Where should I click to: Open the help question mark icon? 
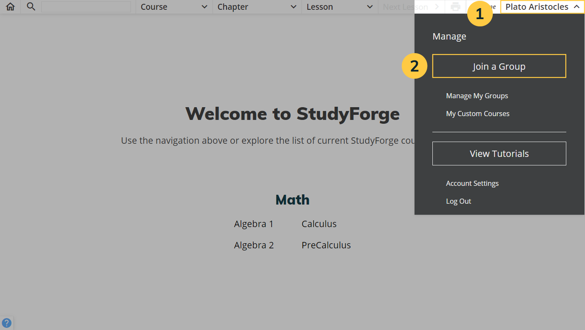[x=6, y=323]
